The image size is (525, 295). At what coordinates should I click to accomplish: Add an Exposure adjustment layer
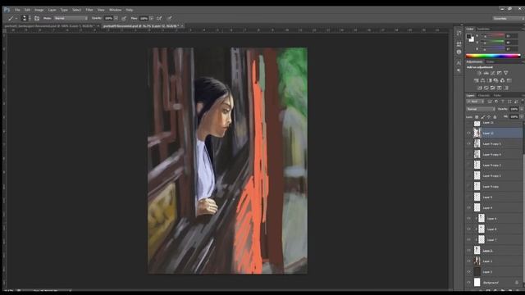pos(500,73)
